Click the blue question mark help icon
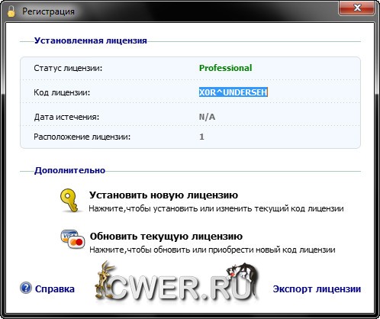380x319 pixels. pos(26,288)
